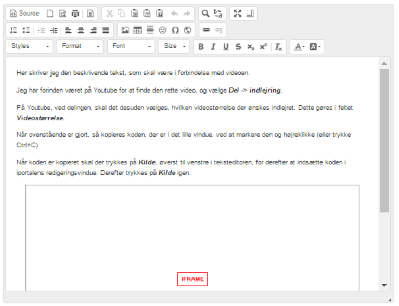The height and width of the screenshot is (306, 399).
Task: Increase the indent
Action: click(54, 30)
